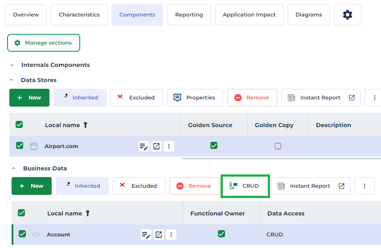Open Business Data toolbar overflow menu
The width and height of the screenshot is (381, 252).
(365, 186)
